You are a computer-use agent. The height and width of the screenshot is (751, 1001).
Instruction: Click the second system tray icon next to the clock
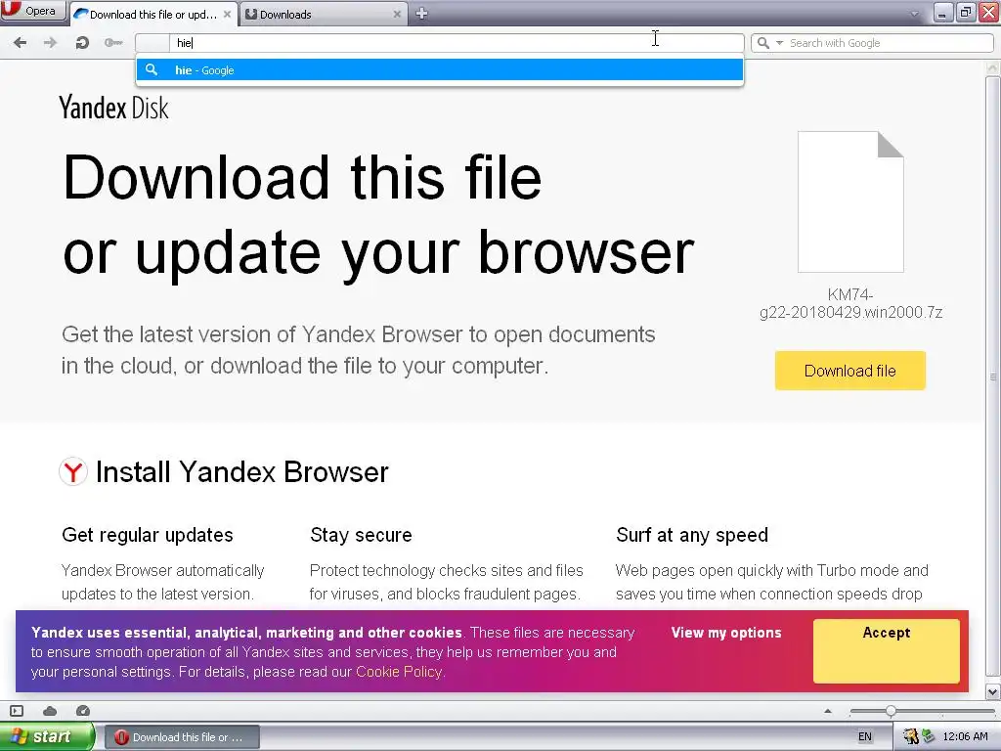point(928,736)
